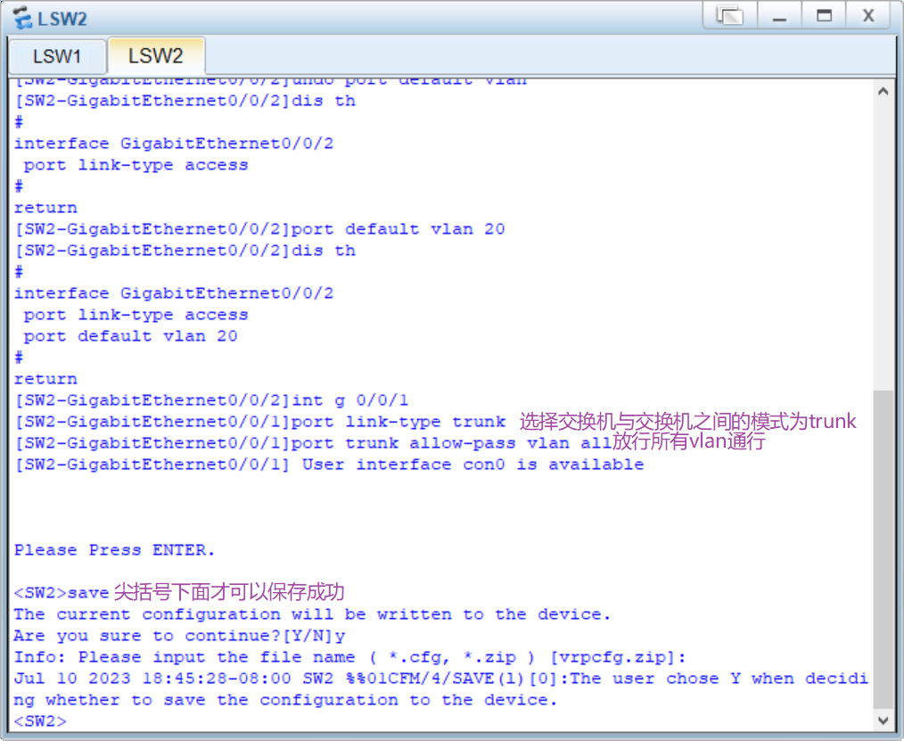Maximize the LSW2 terminal window
Screen dimensions: 904x741
pos(824,15)
